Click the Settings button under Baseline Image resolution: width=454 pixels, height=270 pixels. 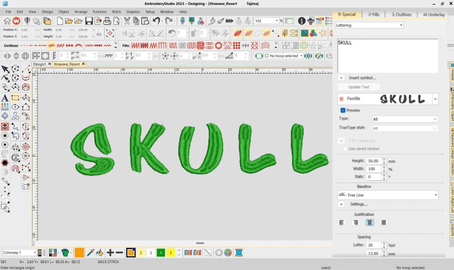pos(358,204)
